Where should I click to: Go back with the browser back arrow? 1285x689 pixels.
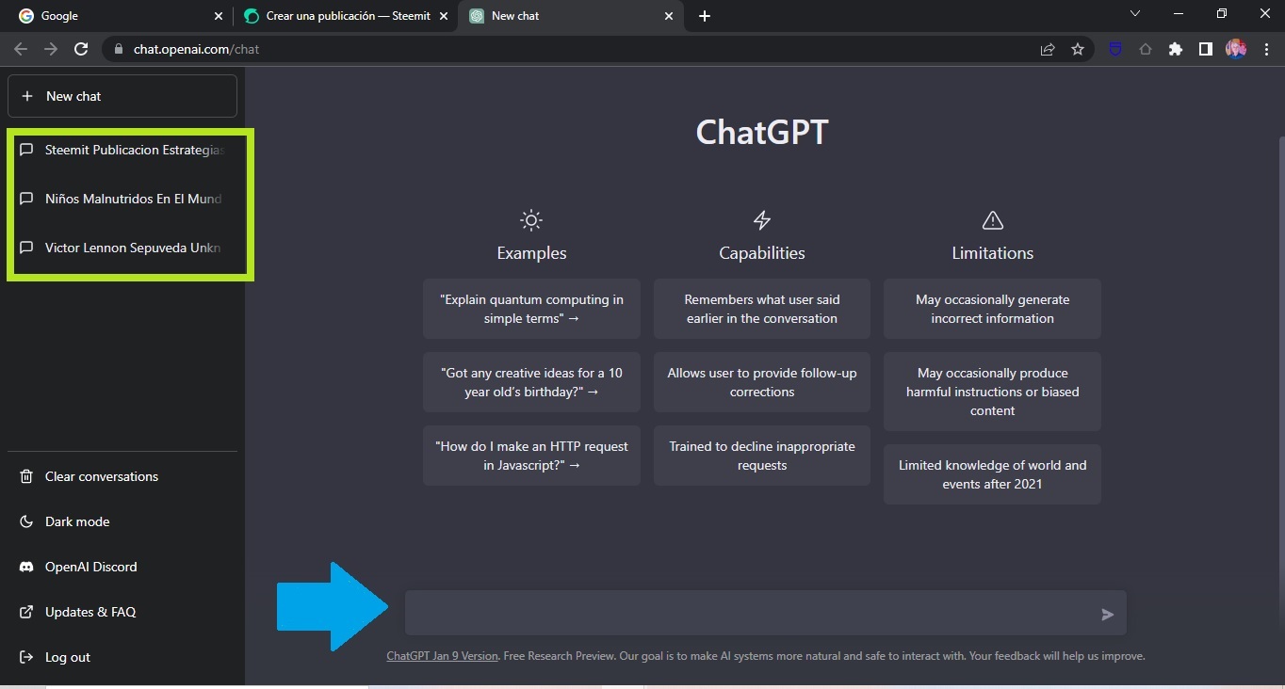tap(21, 49)
